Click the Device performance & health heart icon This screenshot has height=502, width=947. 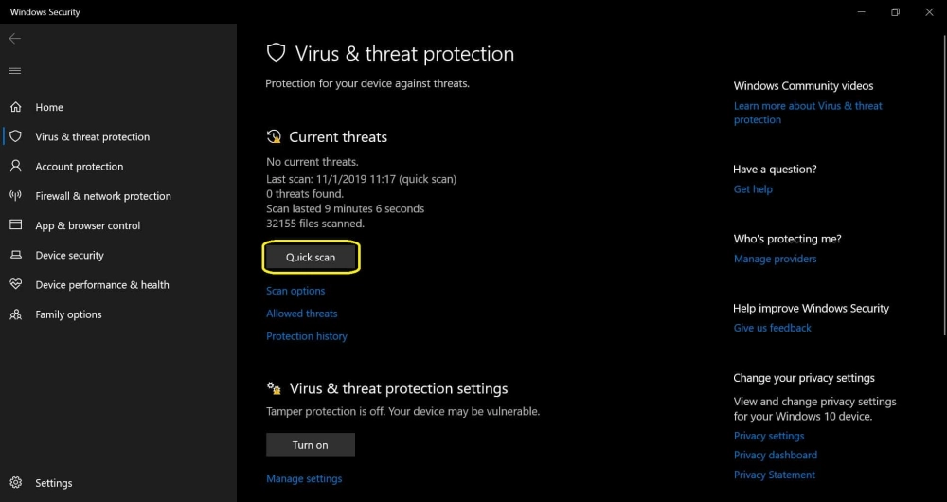click(16, 284)
